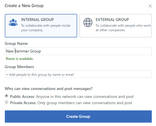Click the Add people to group field
The height and width of the screenshot is (126, 156).
point(78,74)
